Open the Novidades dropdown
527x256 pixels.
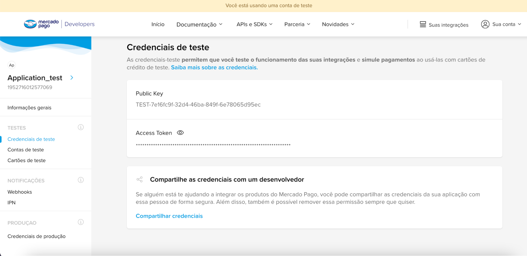[338, 24]
